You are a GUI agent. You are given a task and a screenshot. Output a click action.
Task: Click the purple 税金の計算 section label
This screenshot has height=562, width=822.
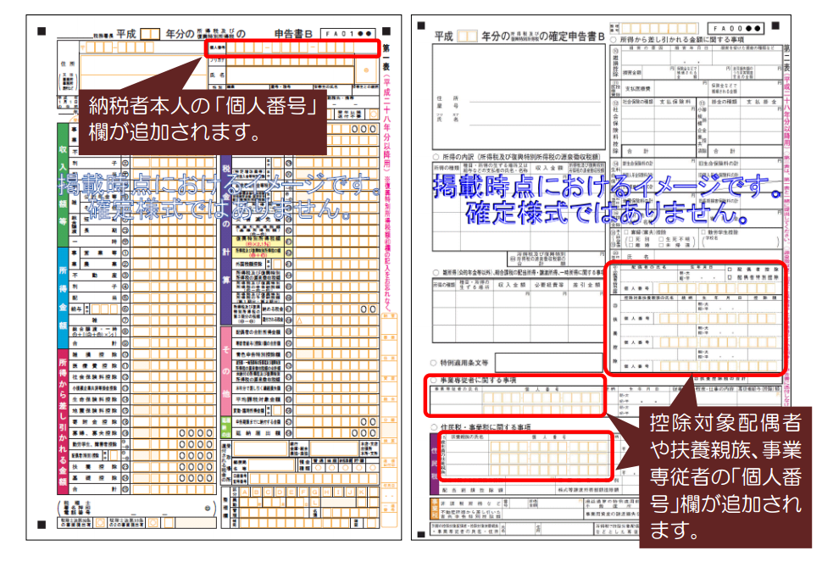coord(225,240)
